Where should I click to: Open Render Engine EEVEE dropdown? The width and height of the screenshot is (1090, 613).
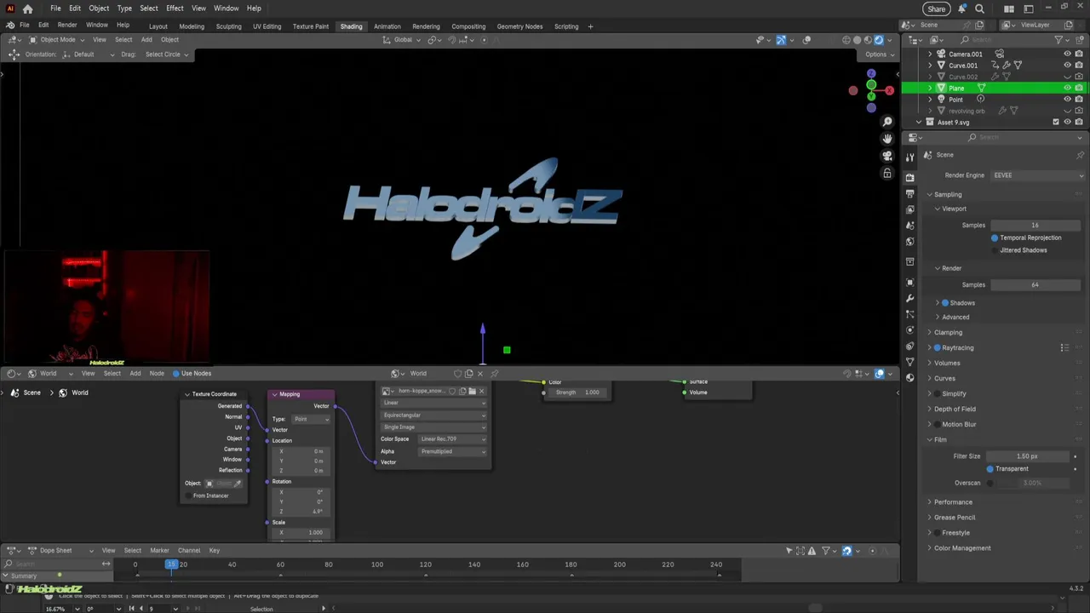(1038, 175)
